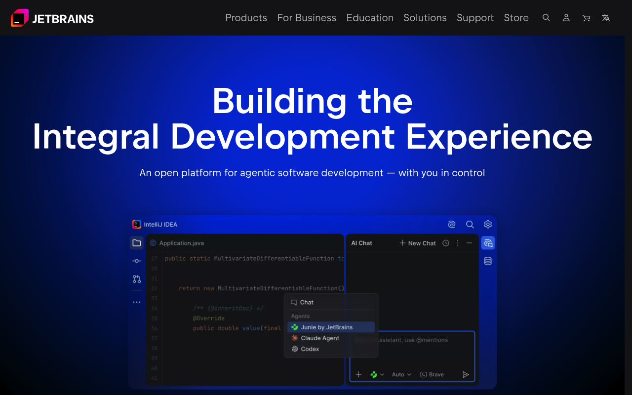Screen dimensions: 632x395
Task: Click the search magnifier in IDE title bar
Action: (x=470, y=224)
